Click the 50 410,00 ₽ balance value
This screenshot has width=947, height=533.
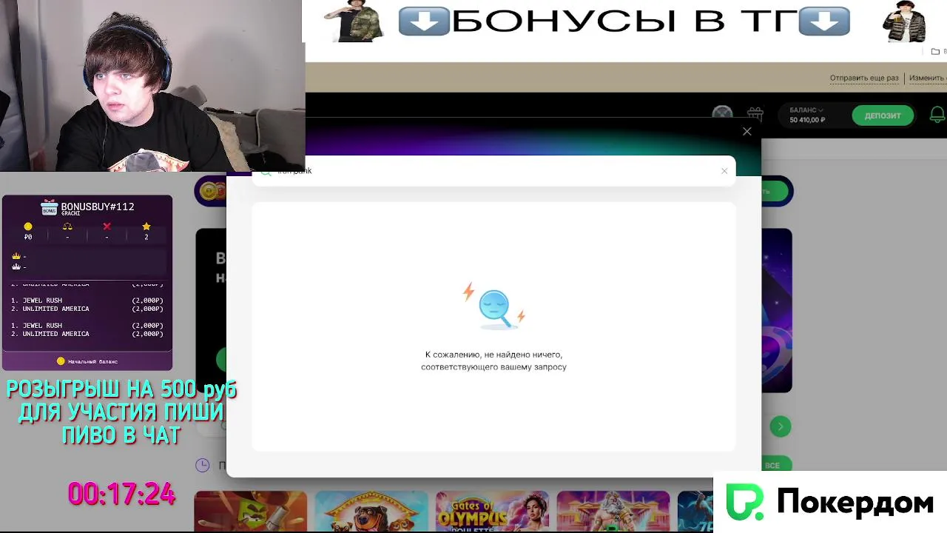click(x=806, y=120)
